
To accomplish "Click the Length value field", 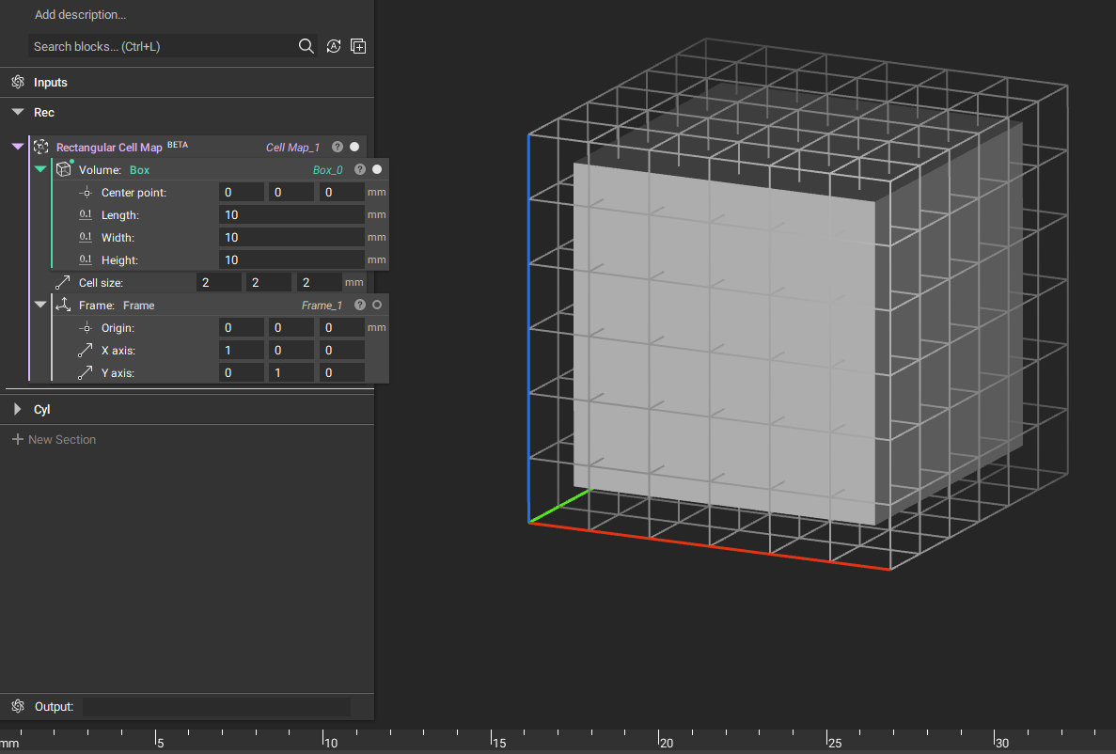I will click(291, 215).
